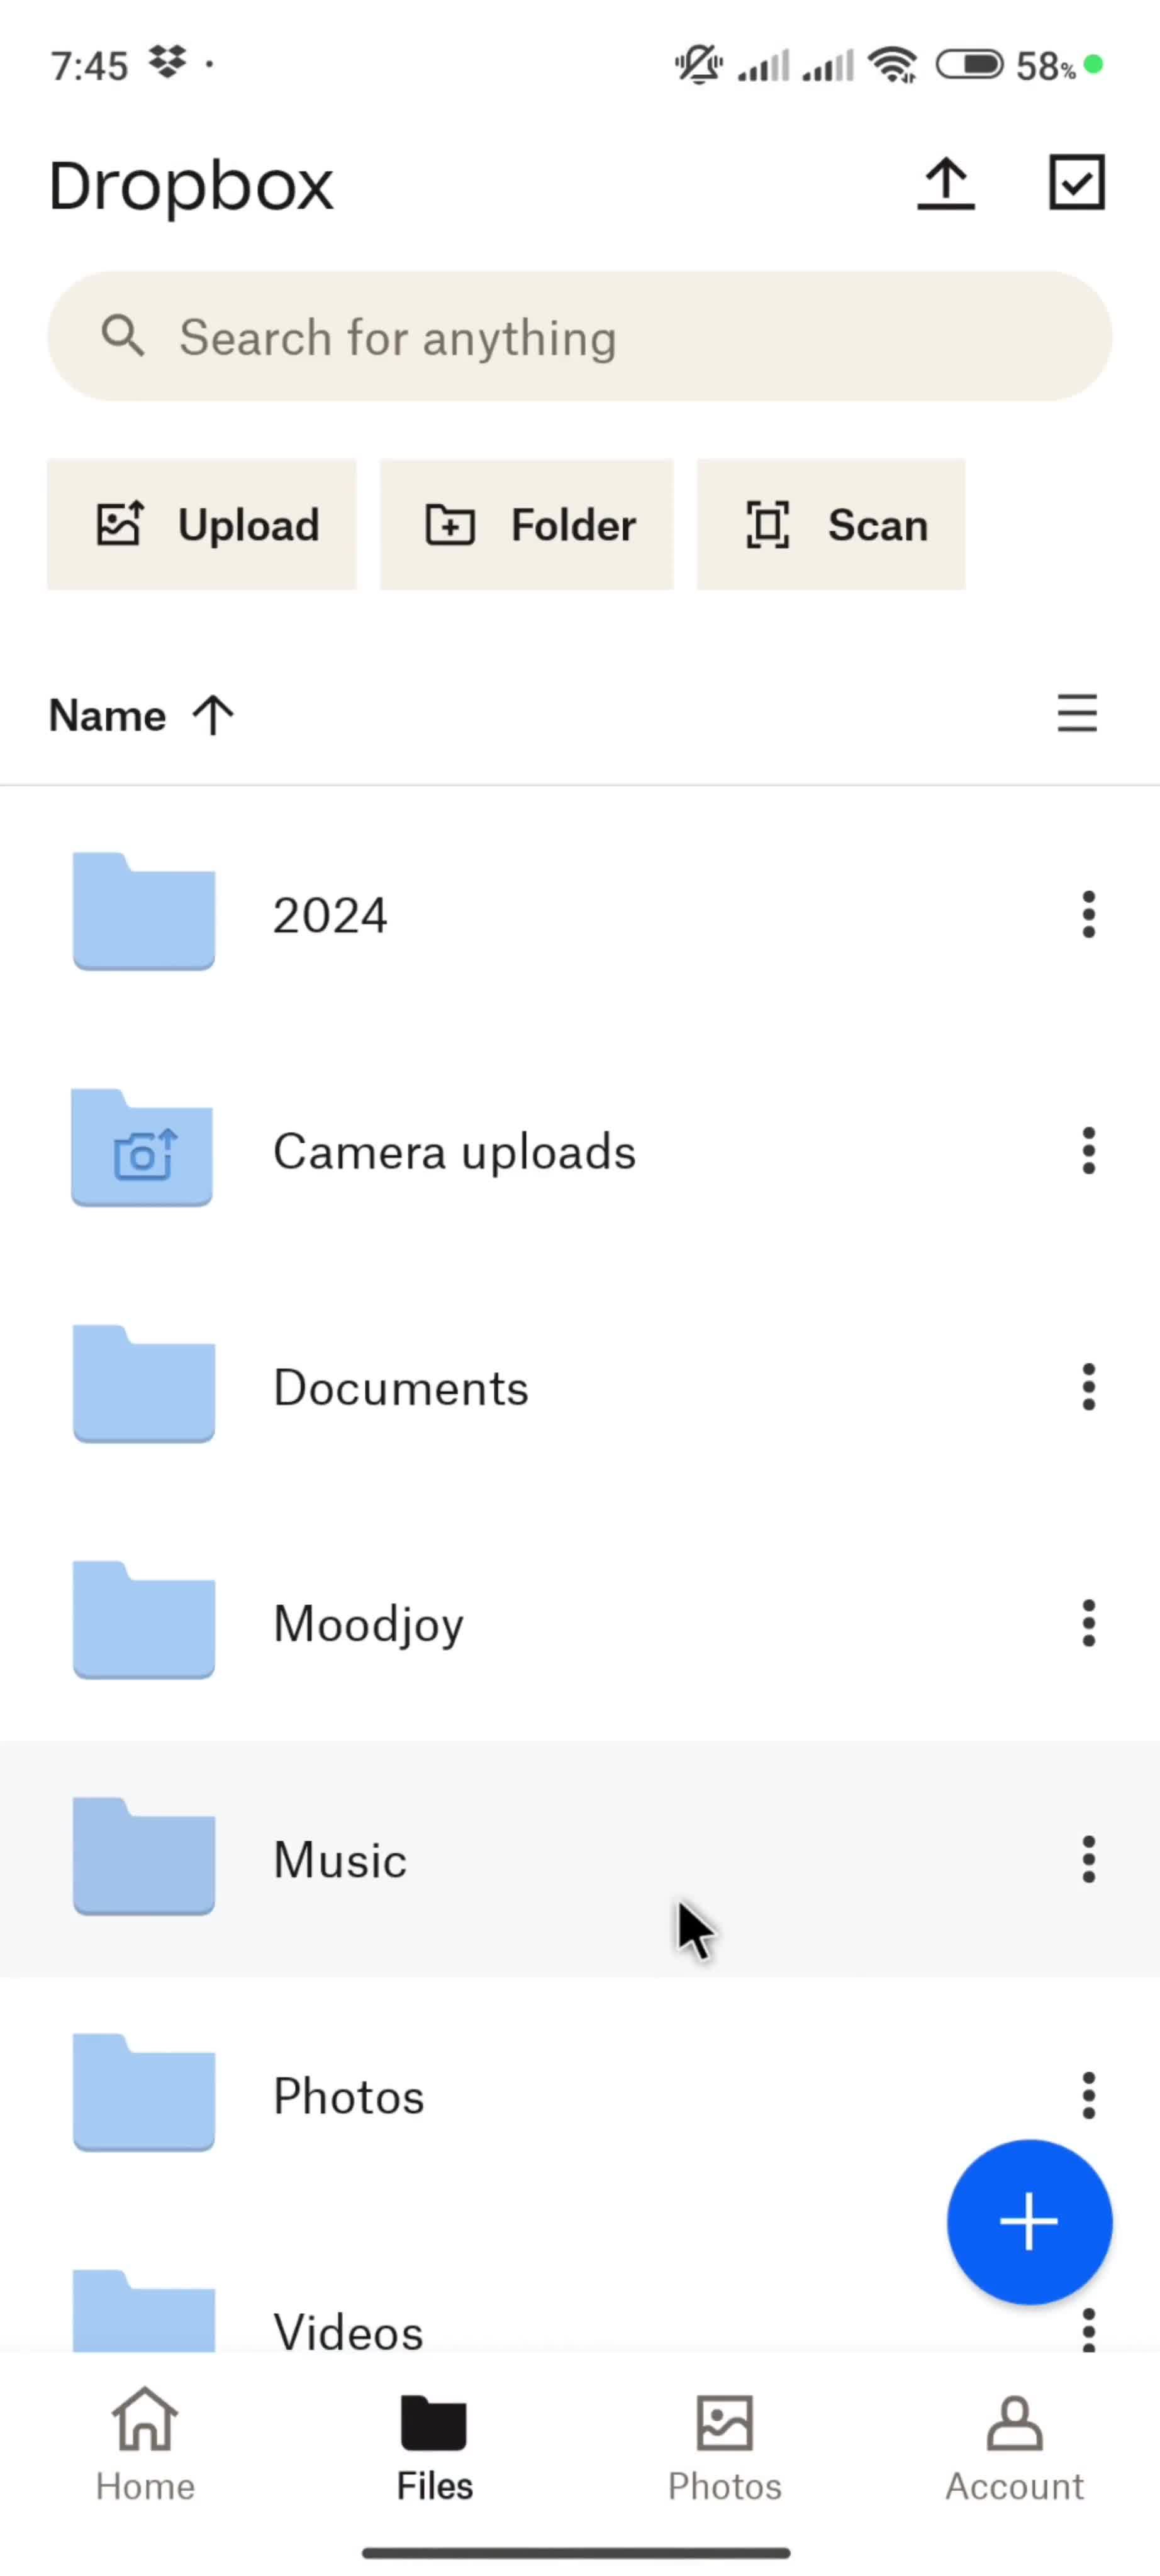The height and width of the screenshot is (2576, 1160).
Task: Open the Music folder icon
Action: coord(144,1856)
